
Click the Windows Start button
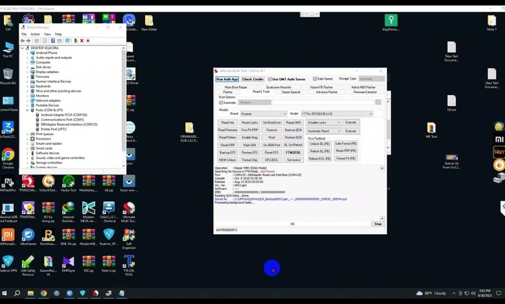click(x=6, y=293)
